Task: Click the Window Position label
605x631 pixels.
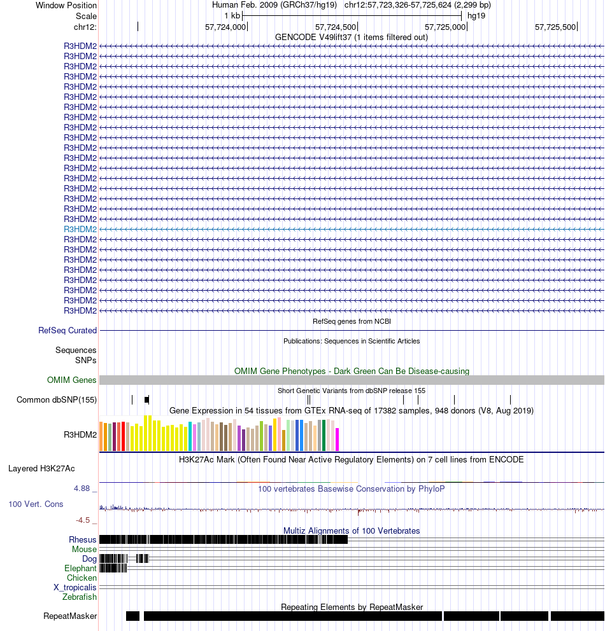Action: pos(66,5)
